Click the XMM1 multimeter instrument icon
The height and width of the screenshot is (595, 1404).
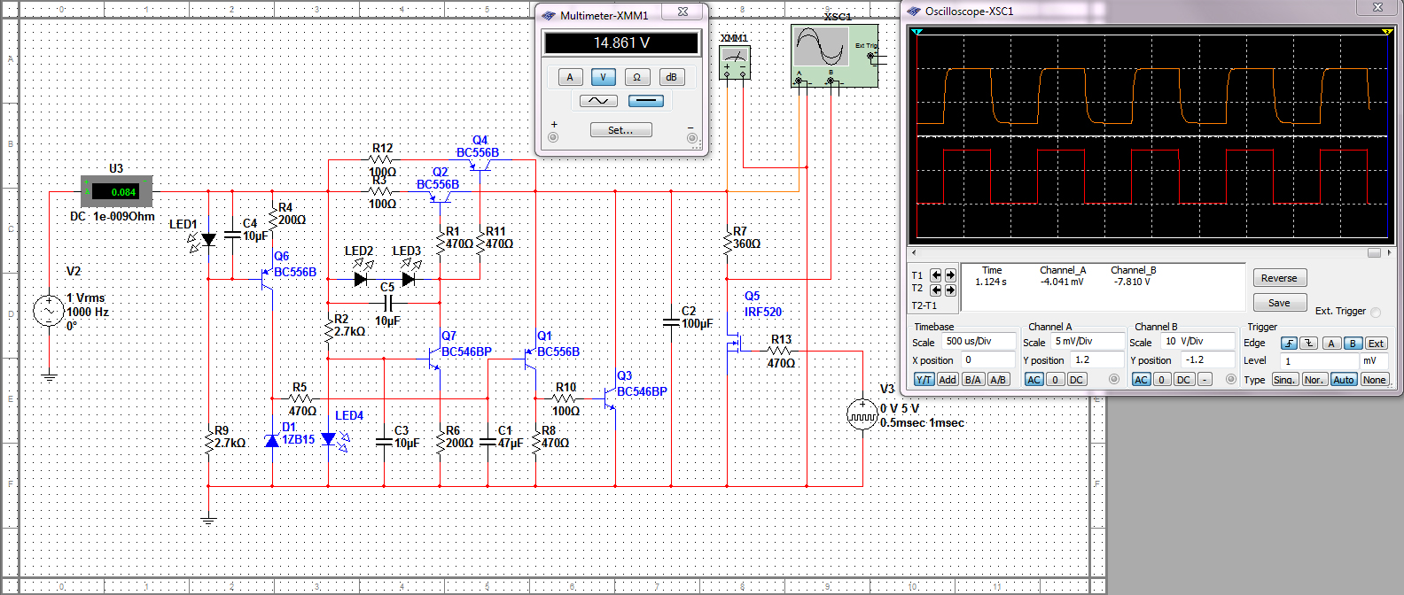tap(735, 62)
